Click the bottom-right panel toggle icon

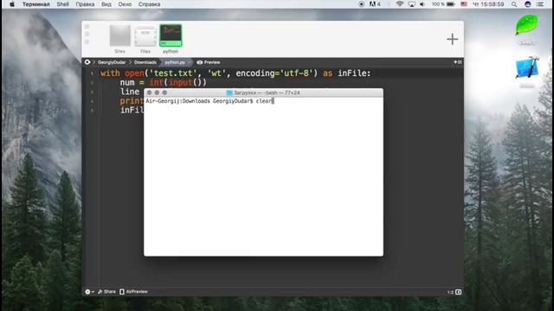[x=458, y=292]
